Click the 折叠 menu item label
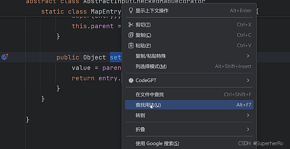Image resolution: width=290 pixels, height=149 pixels. click(x=140, y=130)
